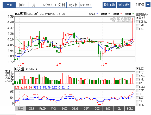Click the 3.72 price axis label
151x115 pixels.
point(11,62)
